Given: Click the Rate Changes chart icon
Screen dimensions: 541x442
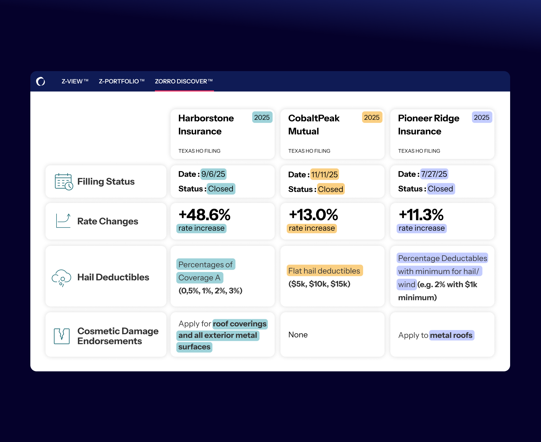Looking at the screenshot, I should tap(63, 221).
